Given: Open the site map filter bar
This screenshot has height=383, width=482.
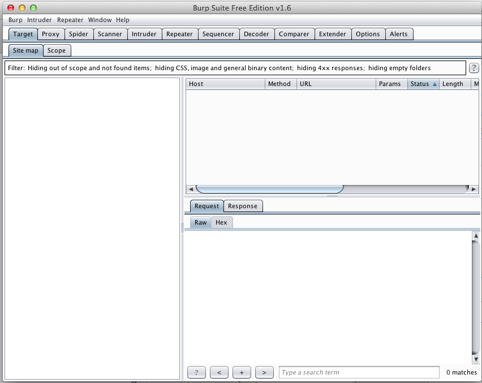Looking at the screenshot, I should click(235, 68).
